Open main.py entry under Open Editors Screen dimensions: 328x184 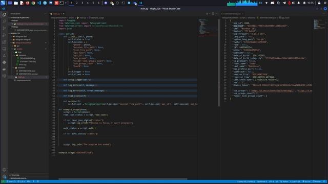click(x=30, y=24)
